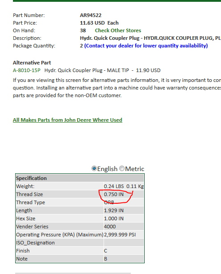
Task: Select the English units radio button
Action: [94, 168]
